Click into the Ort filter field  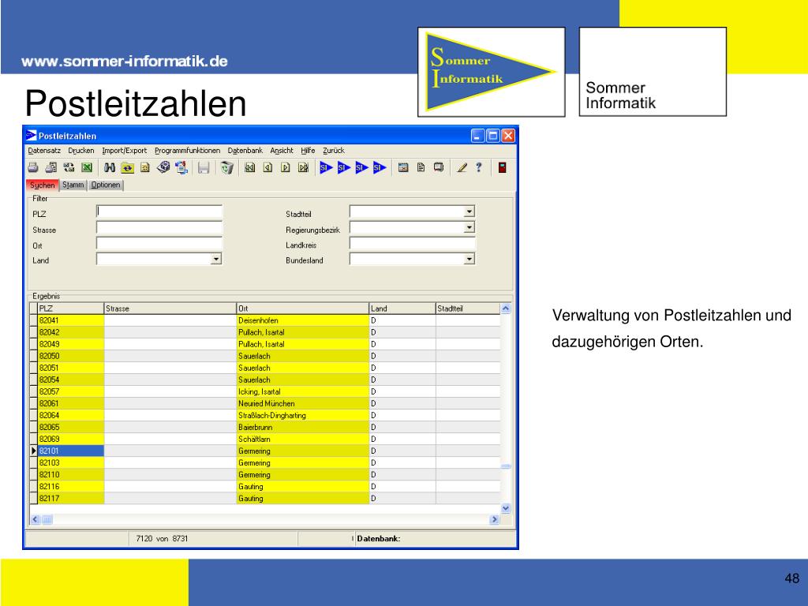(x=159, y=243)
